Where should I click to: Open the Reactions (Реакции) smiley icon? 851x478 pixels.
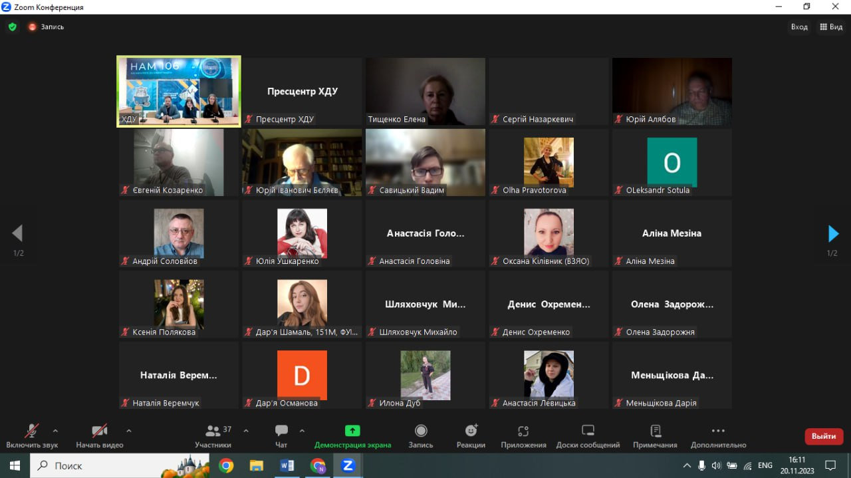pos(471,431)
